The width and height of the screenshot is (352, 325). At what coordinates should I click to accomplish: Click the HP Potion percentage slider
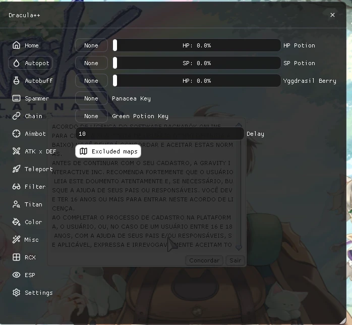[x=197, y=45]
